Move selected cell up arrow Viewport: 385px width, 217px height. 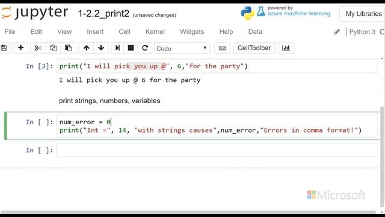pos(86,48)
